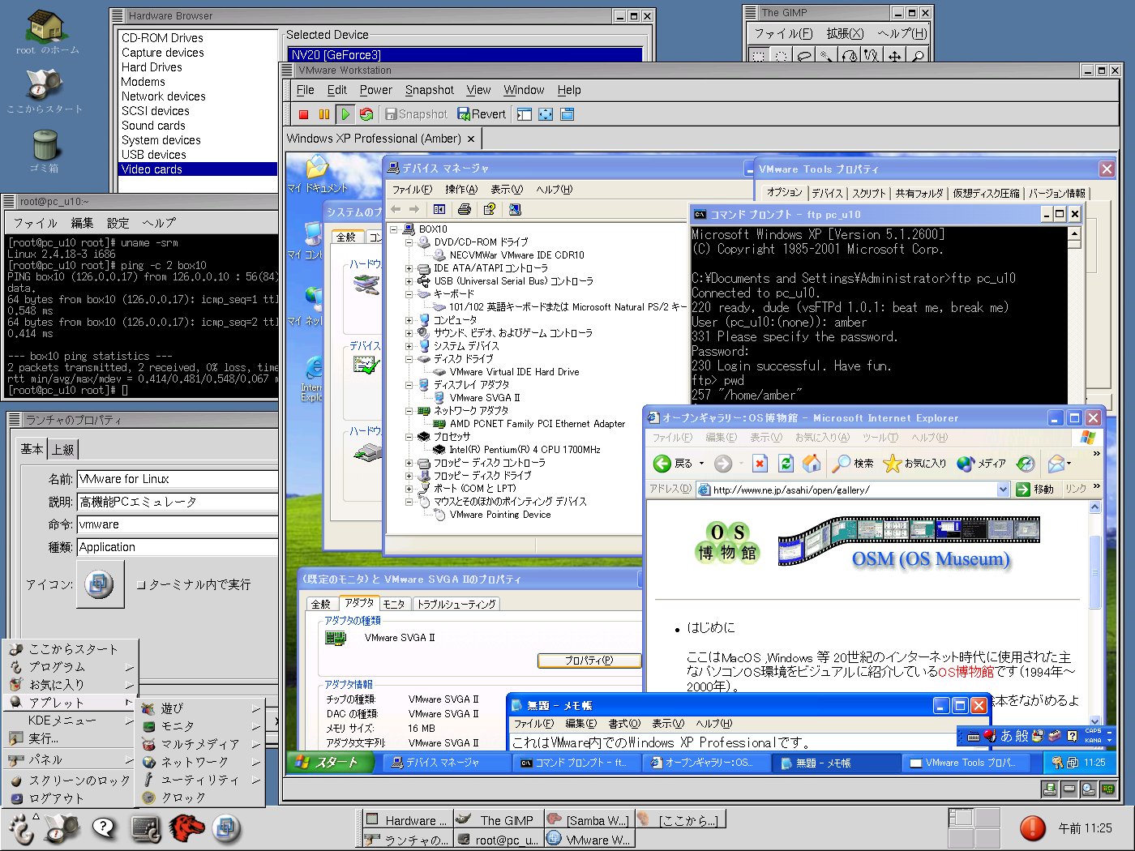This screenshot has height=851, width=1135.
Task: Collapse the network adapter tree node
Action: [409, 411]
